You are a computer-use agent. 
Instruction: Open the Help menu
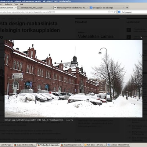point(22,4)
